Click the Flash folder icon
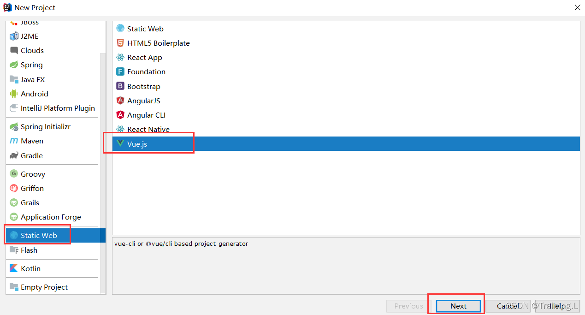Screen dimensions: 585x315 [14, 250]
